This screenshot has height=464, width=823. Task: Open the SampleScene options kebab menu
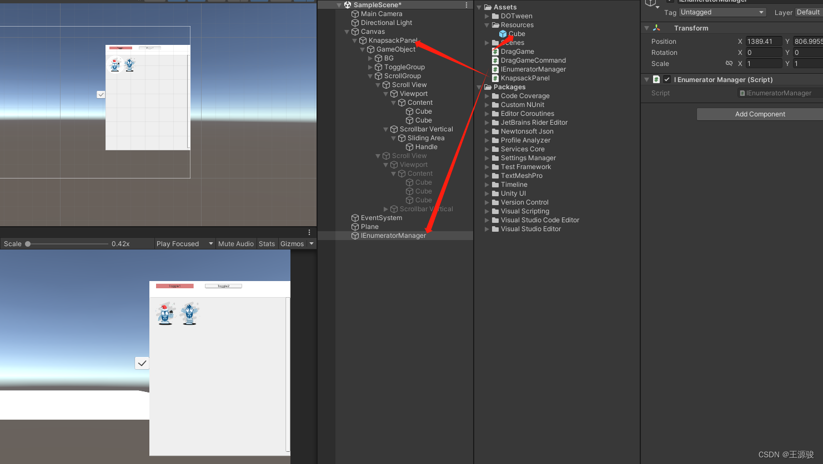coord(466,5)
